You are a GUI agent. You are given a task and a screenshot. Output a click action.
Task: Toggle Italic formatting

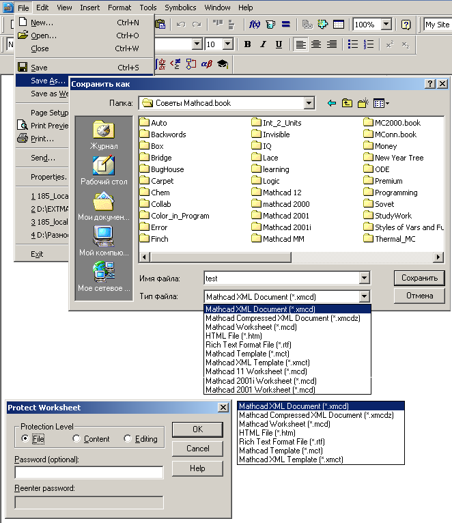click(263, 44)
